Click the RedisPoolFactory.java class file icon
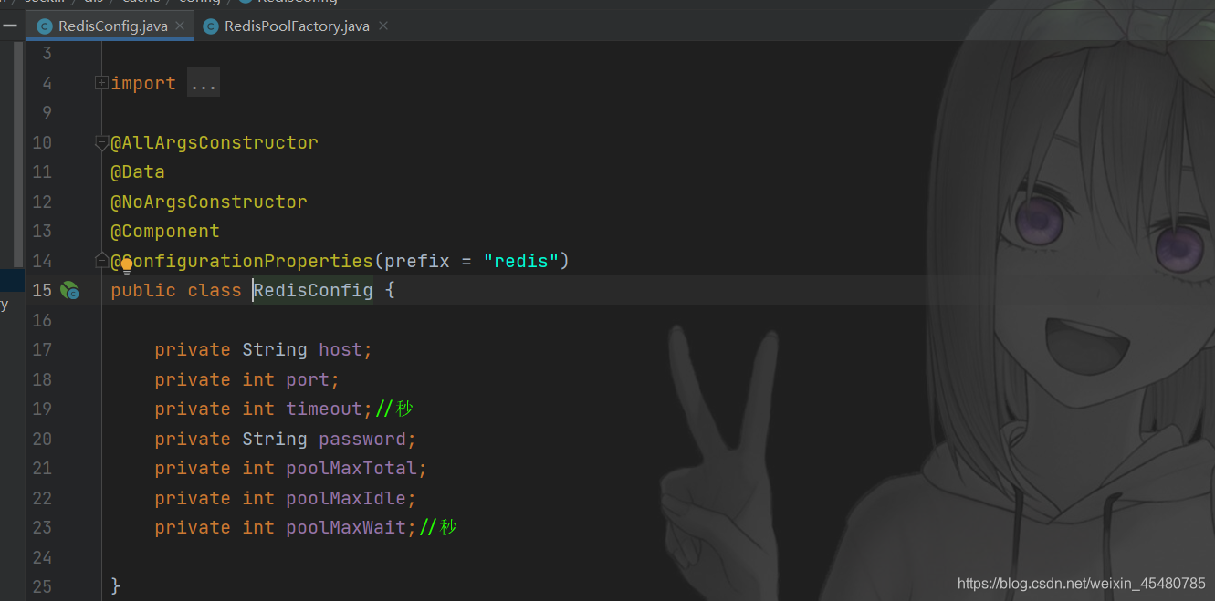Screen dimensions: 1215x601 pyautogui.click(x=210, y=26)
